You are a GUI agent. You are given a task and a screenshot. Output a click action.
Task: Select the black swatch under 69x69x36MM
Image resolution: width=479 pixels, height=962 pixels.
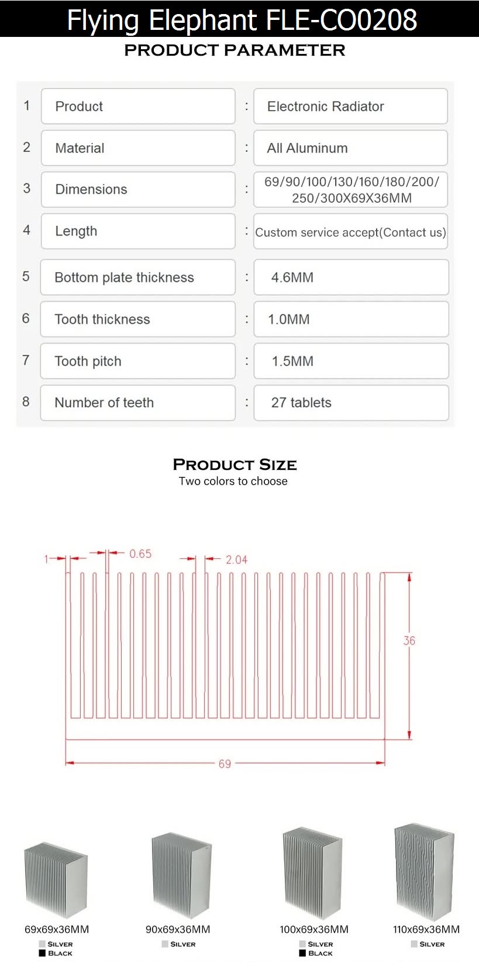(x=42, y=953)
